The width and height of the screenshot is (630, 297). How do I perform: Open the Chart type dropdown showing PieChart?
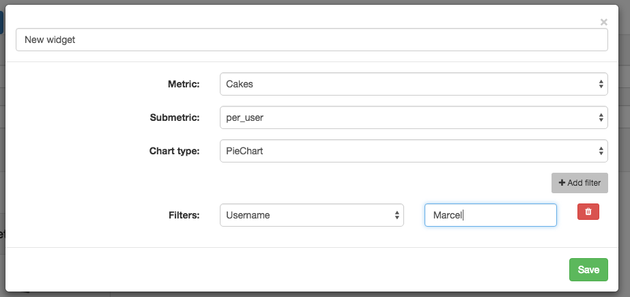coord(414,151)
